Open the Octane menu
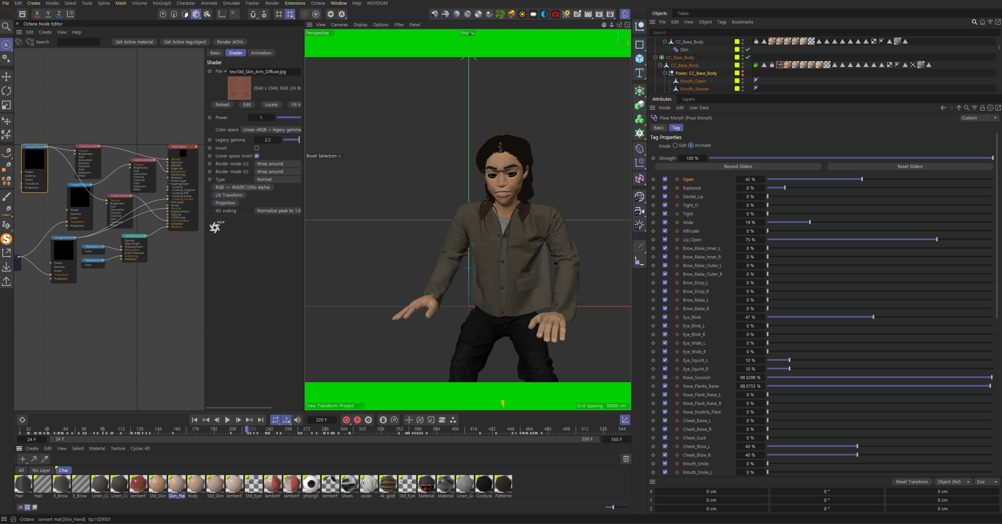The image size is (1002, 524). (x=318, y=3)
